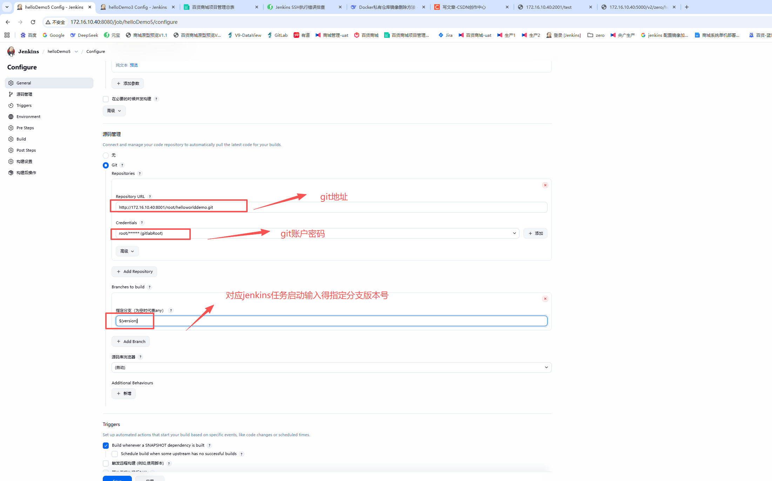Open the bookmarks apps grid icon
Screen dimensions: 772x481
click(7, 35)
